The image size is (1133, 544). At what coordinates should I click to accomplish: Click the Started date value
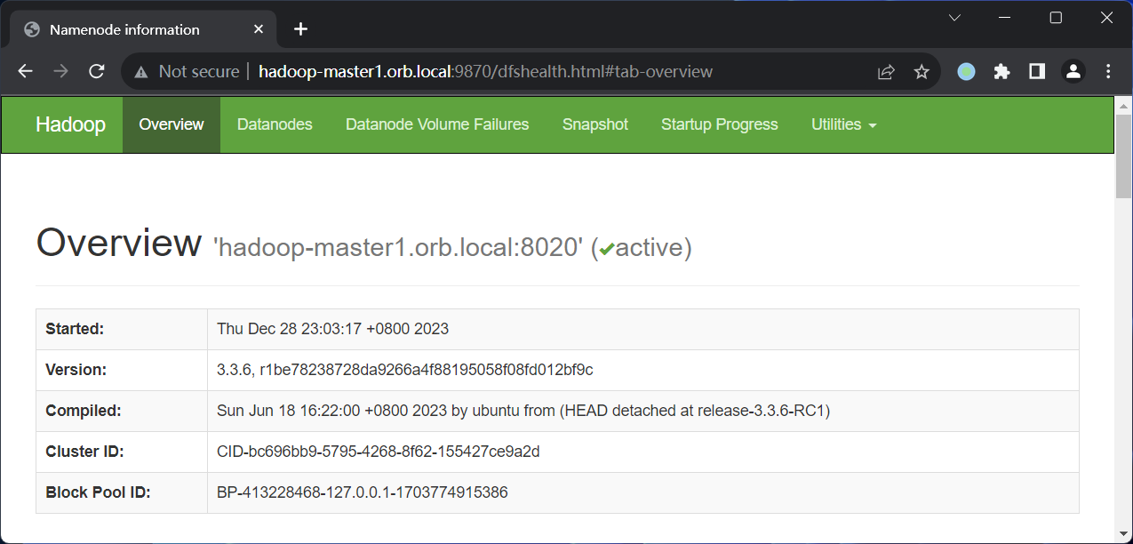[x=332, y=329]
